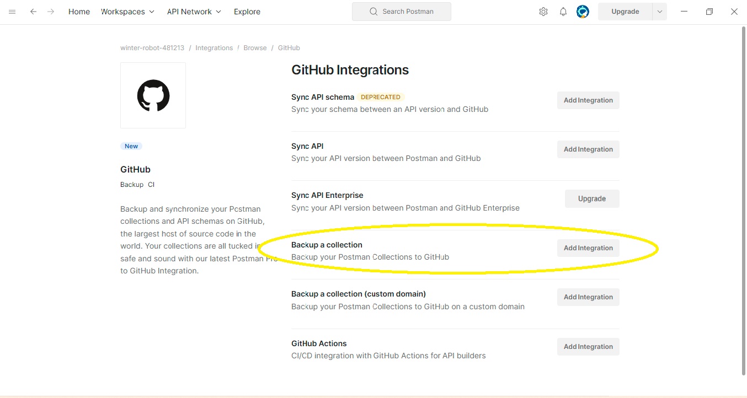
Task: Open the notifications bell
Action: [x=563, y=12]
